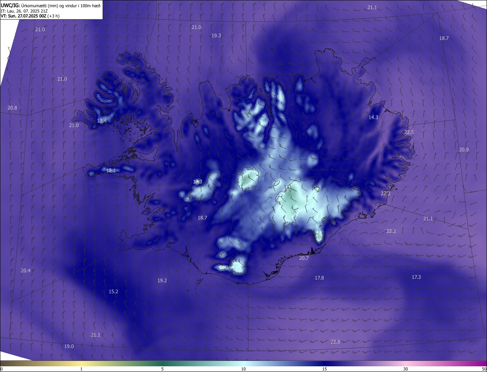Click the color scale label 30

[x=406, y=369]
